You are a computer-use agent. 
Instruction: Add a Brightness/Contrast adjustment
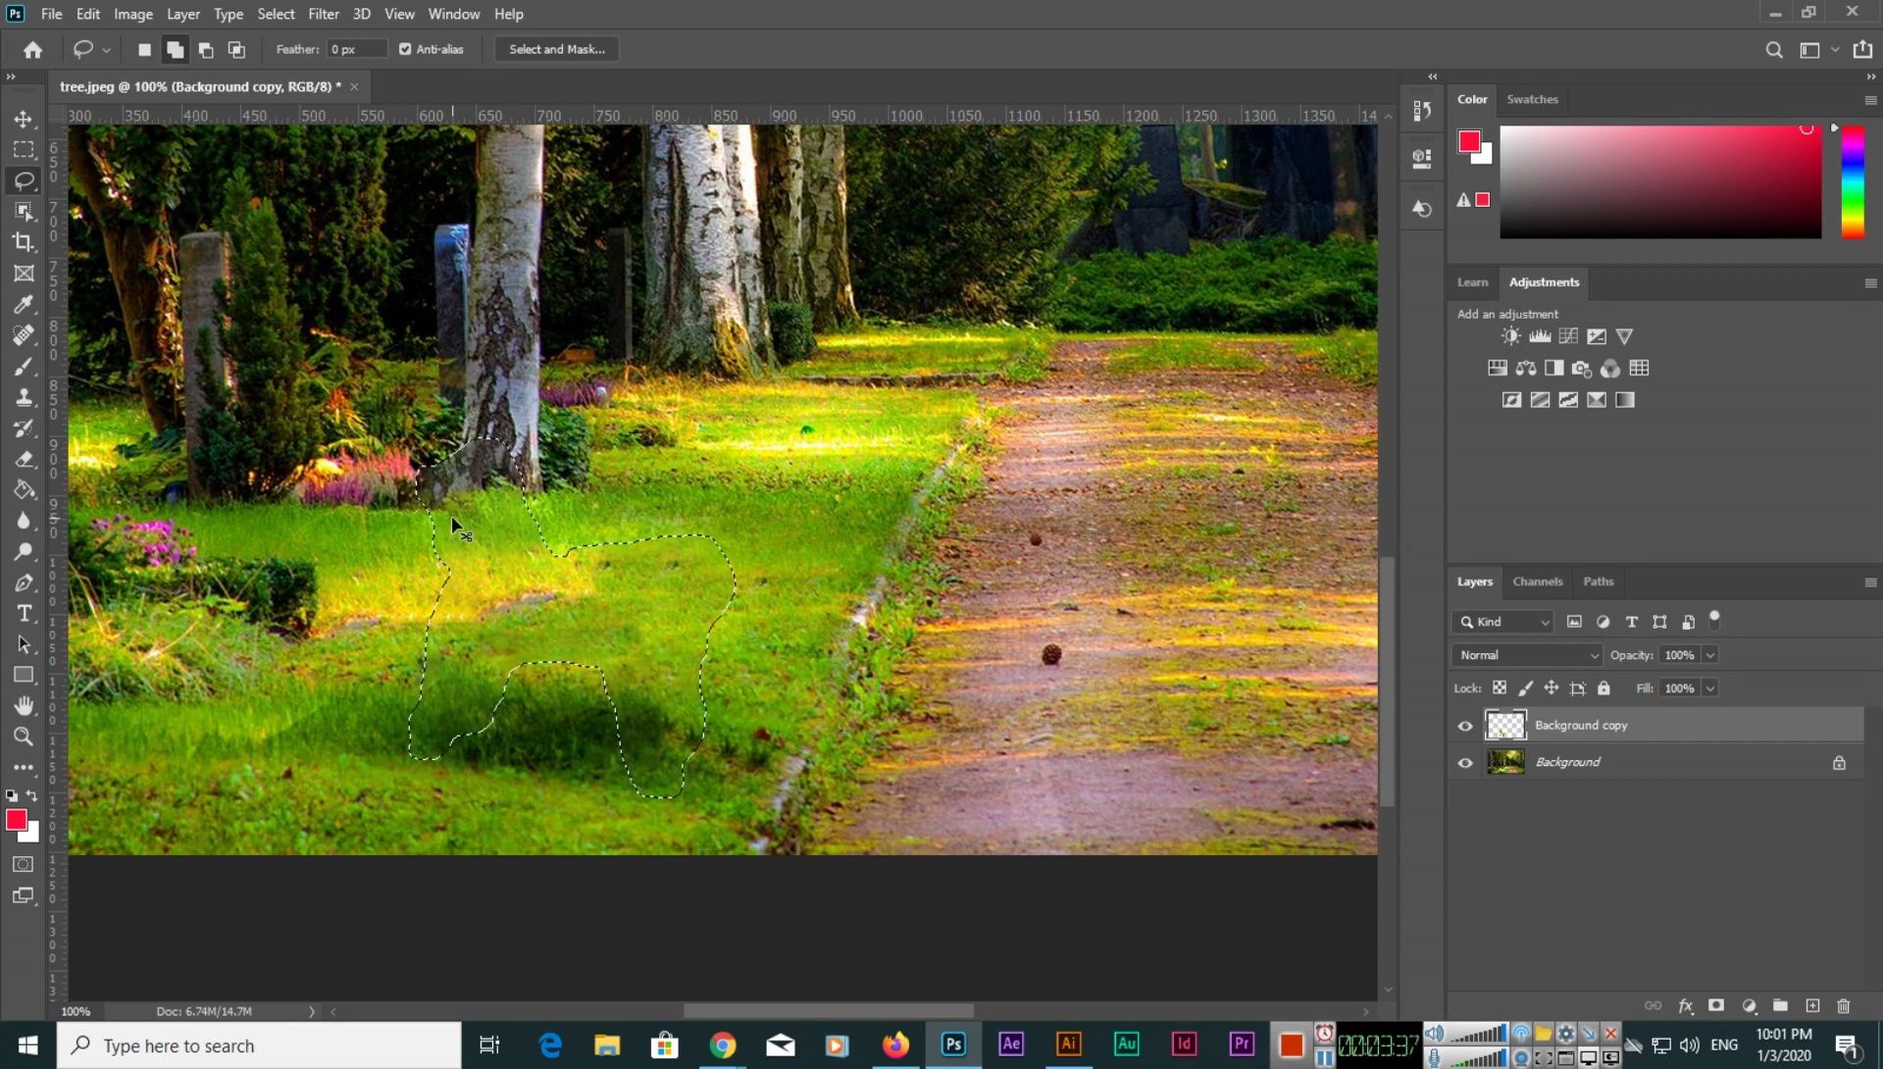pos(1510,336)
